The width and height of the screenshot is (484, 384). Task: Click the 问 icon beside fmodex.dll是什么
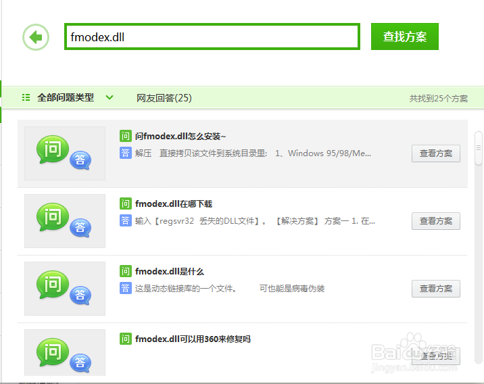126,271
